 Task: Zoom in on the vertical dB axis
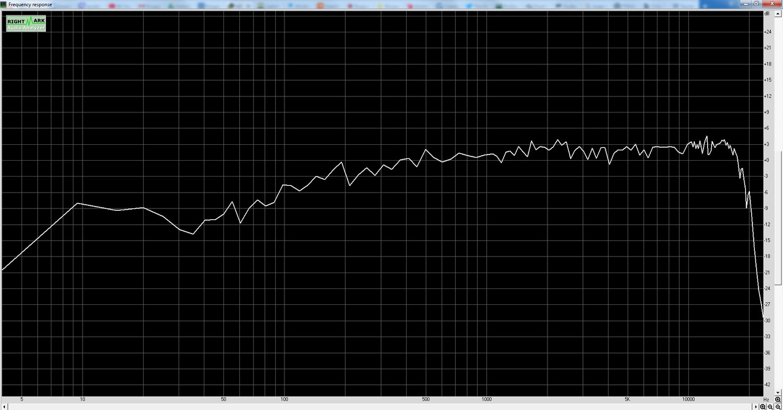777,399
